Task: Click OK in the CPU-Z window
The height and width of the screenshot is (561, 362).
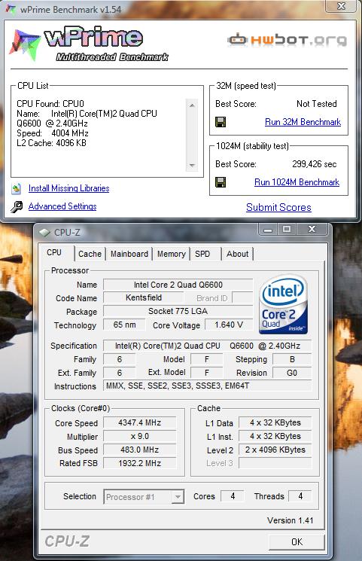Action: [297, 542]
